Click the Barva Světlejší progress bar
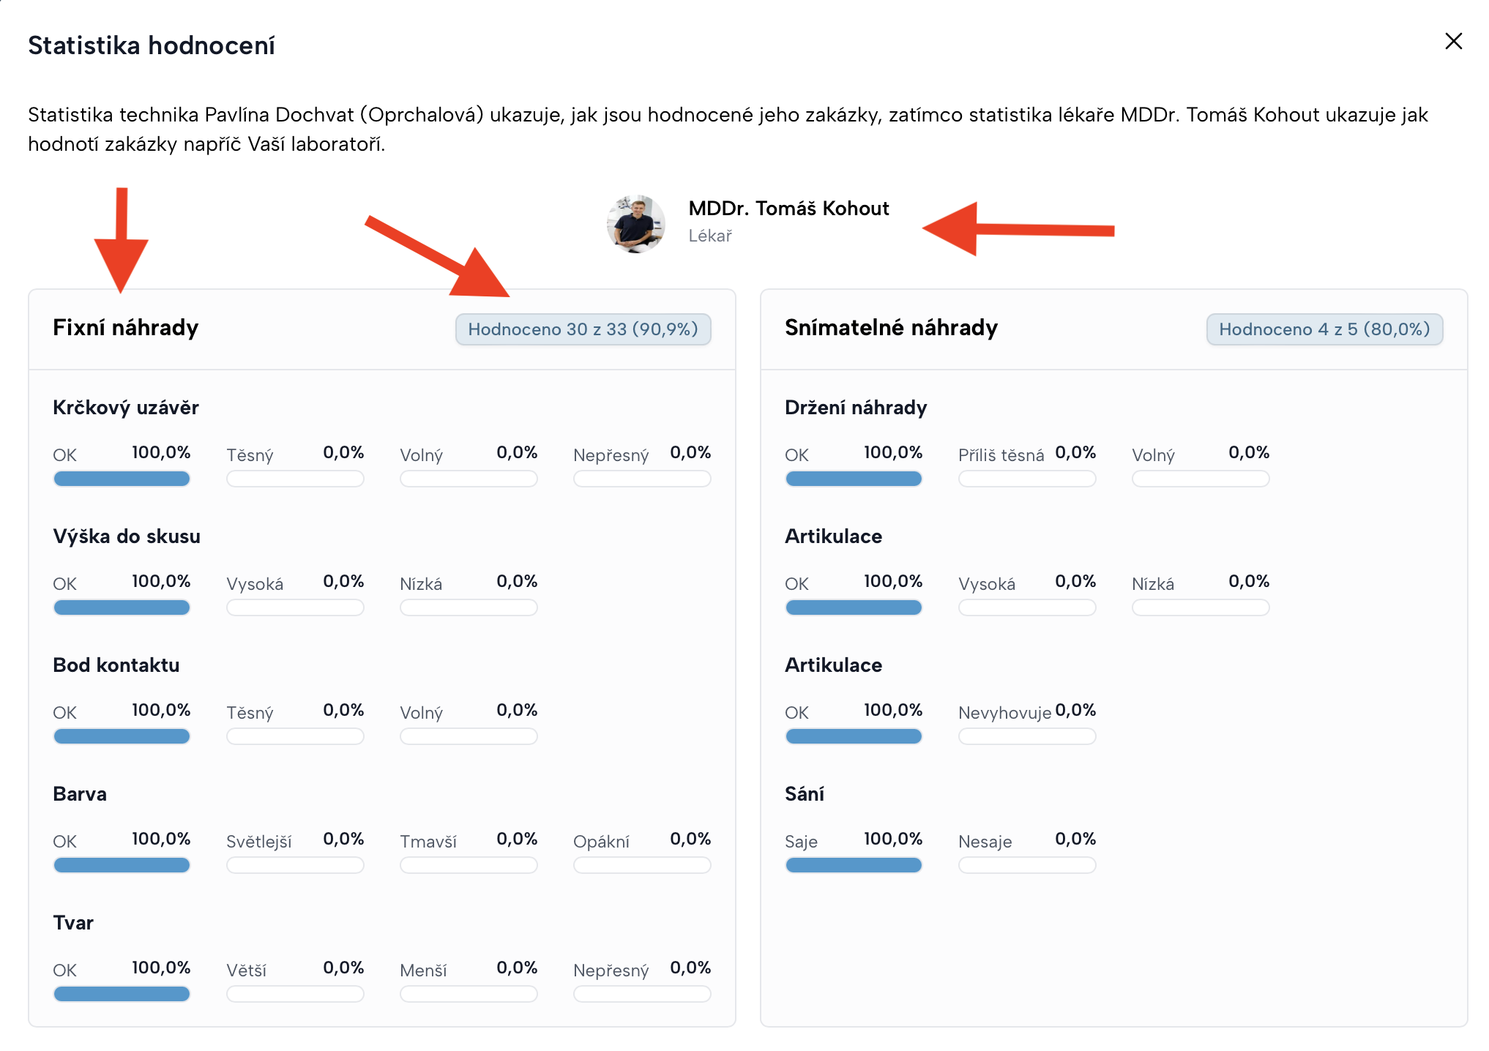The image size is (1489, 1051). (x=295, y=865)
